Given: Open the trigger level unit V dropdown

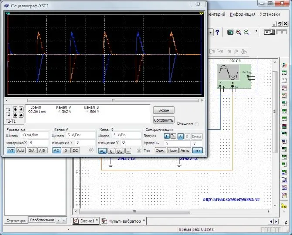Looking at the screenshot, I should pyautogui.click(x=197, y=144).
